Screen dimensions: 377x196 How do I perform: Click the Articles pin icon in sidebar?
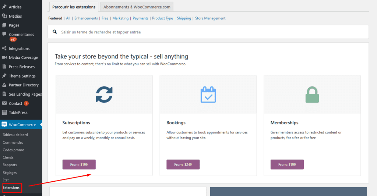click(x=4, y=7)
